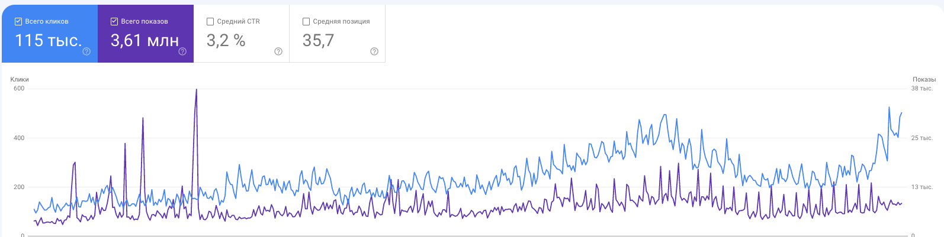Click the 400 label on left axis

pyautogui.click(x=19, y=138)
